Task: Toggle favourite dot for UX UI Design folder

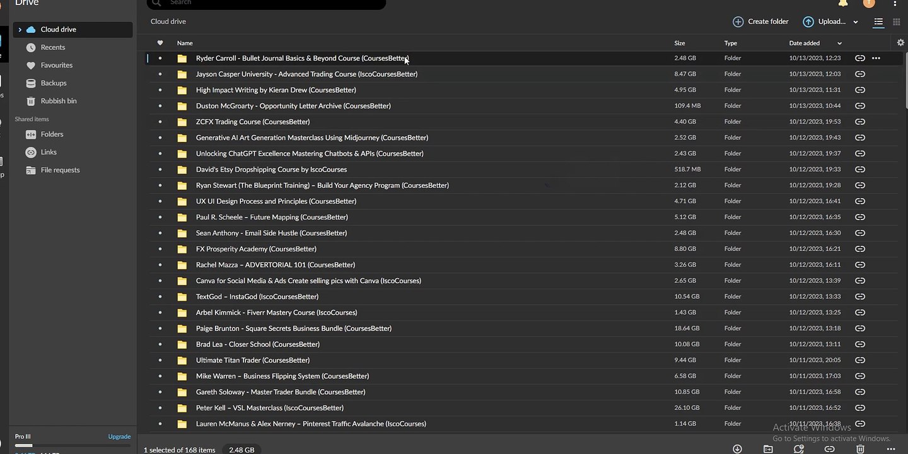Action: pyautogui.click(x=160, y=201)
